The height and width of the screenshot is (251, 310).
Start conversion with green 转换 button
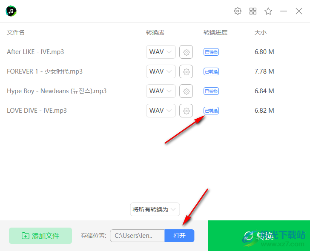[259, 236]
